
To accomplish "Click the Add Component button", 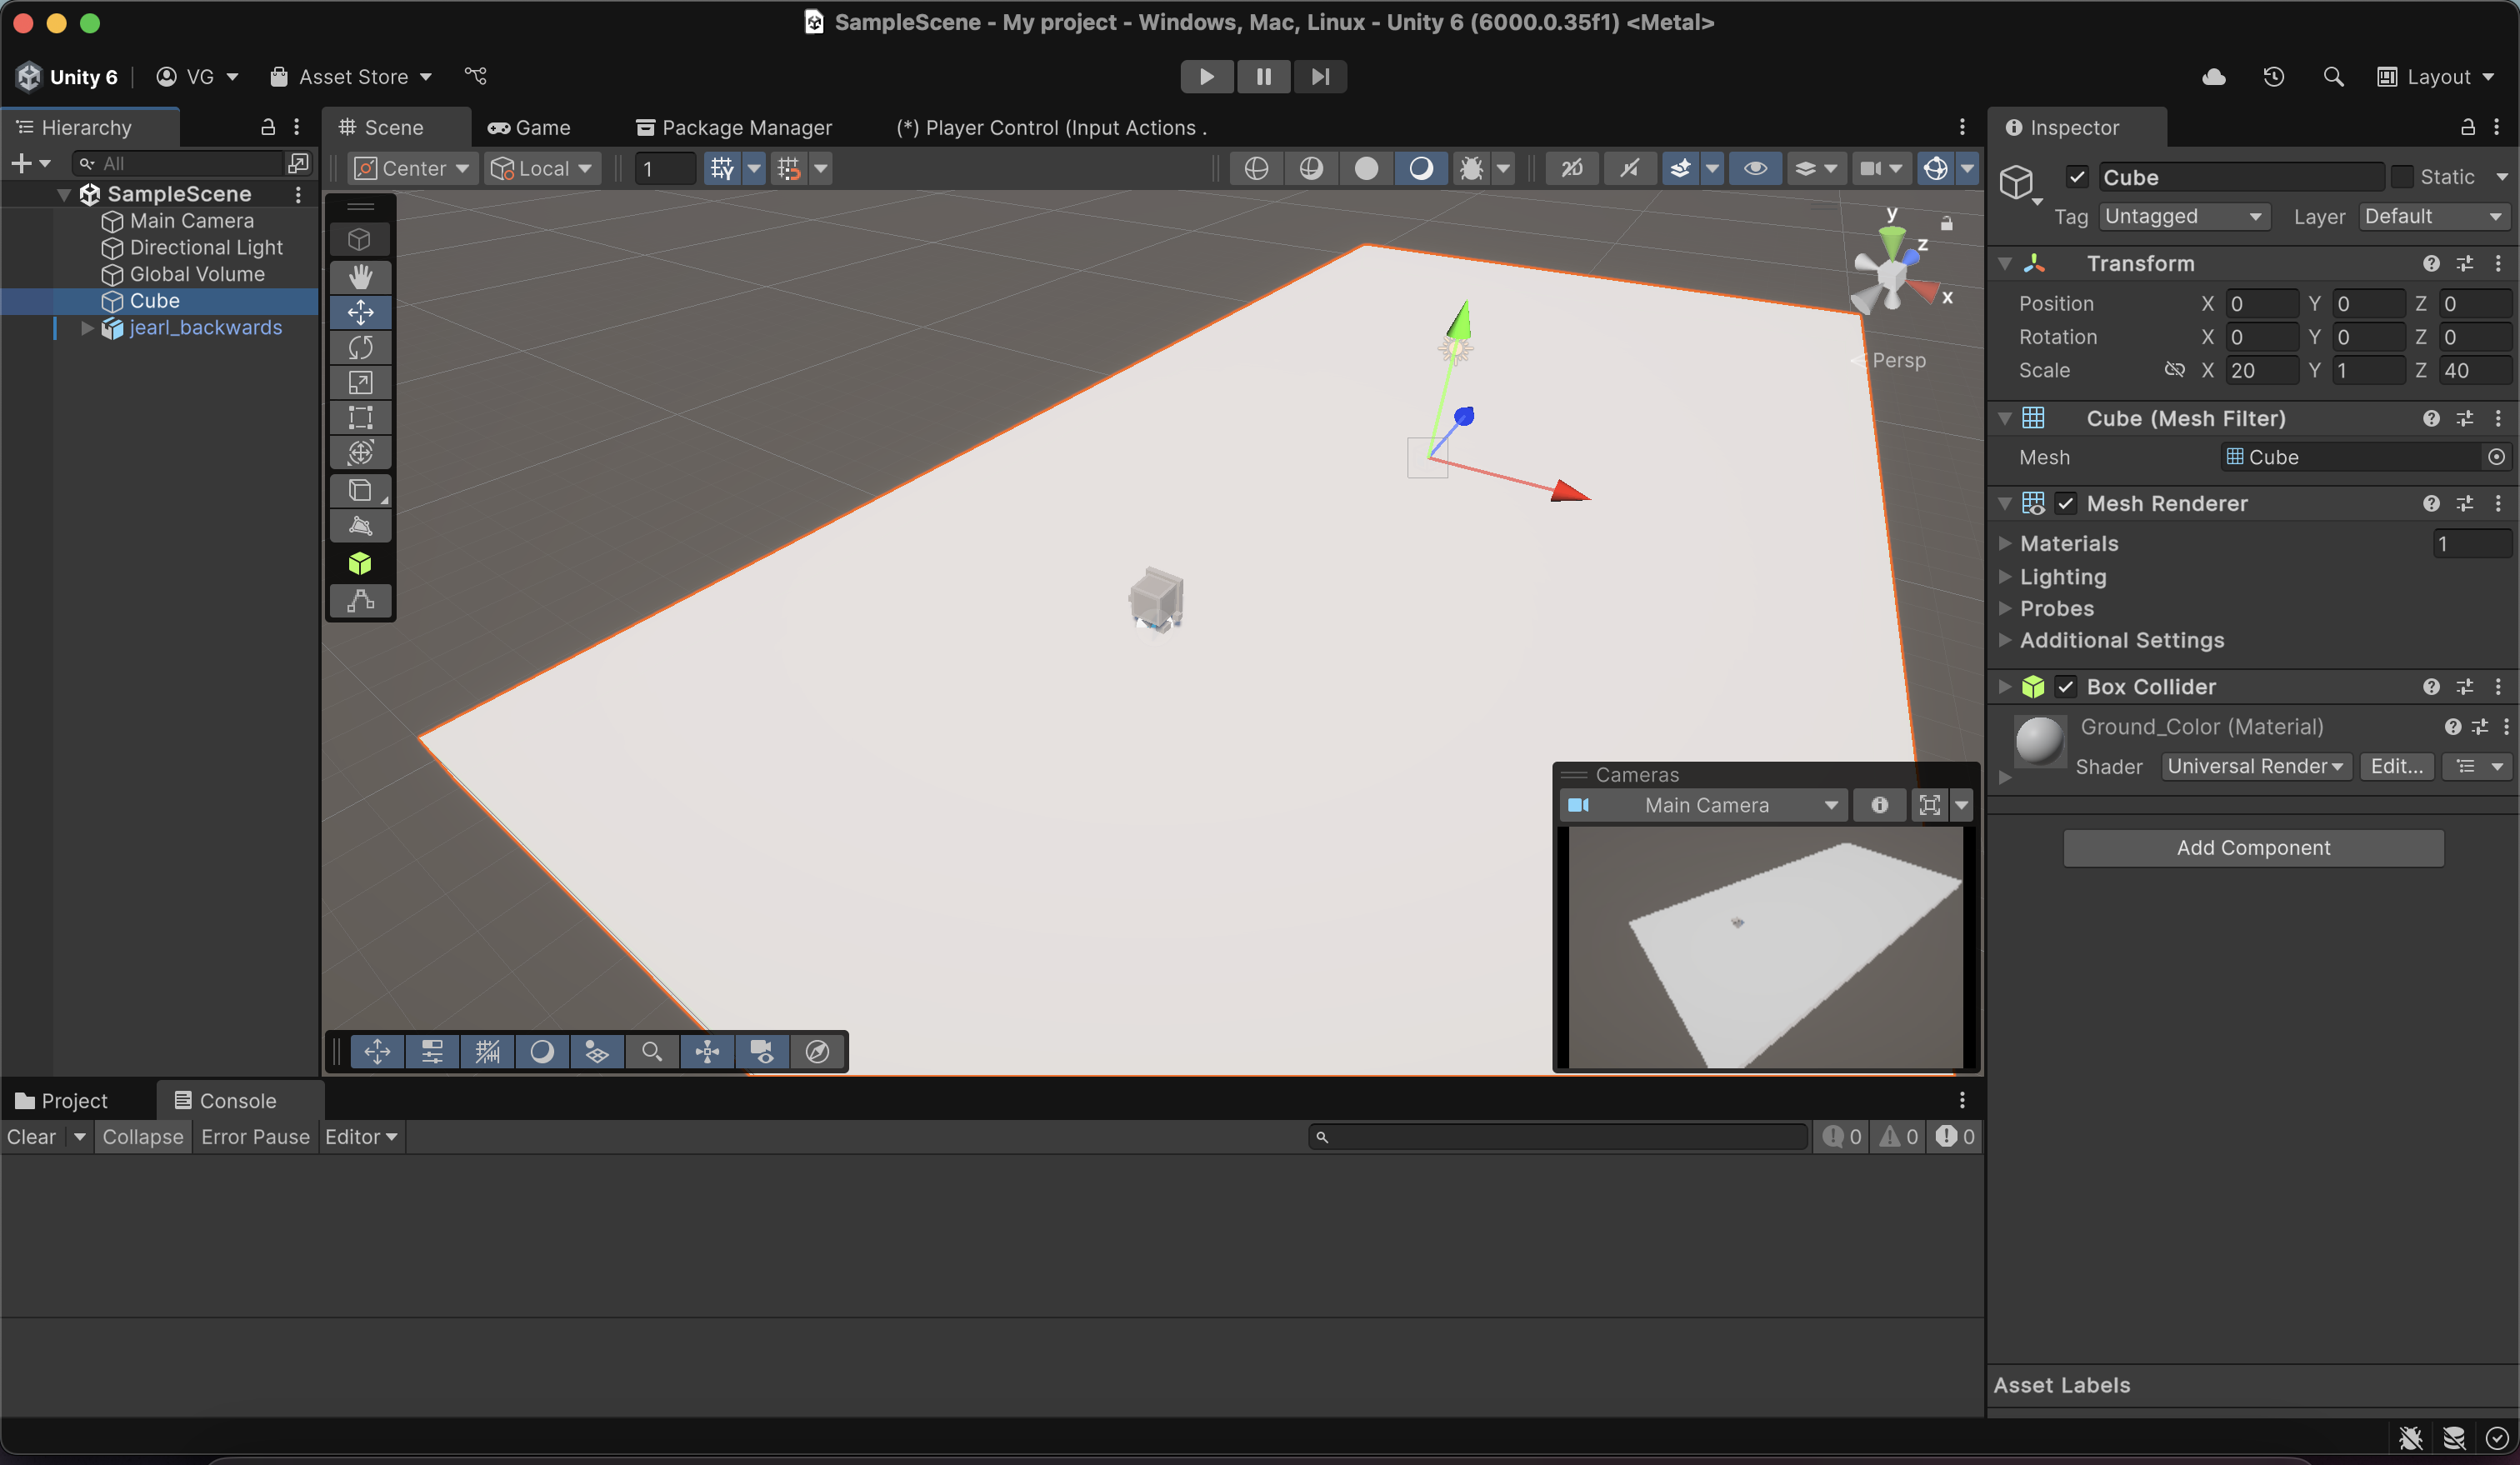I will pos(2253,847).
